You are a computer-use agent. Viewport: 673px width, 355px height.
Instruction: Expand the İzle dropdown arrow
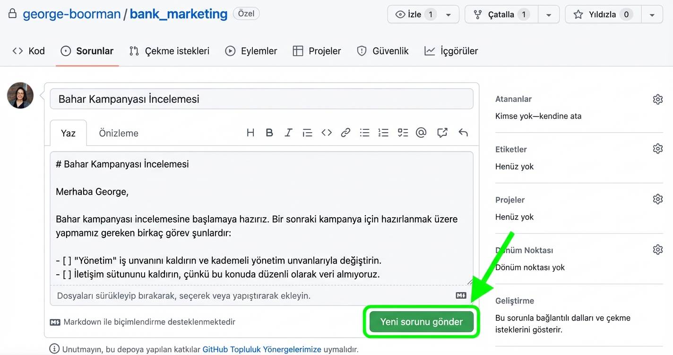(448, 15)
